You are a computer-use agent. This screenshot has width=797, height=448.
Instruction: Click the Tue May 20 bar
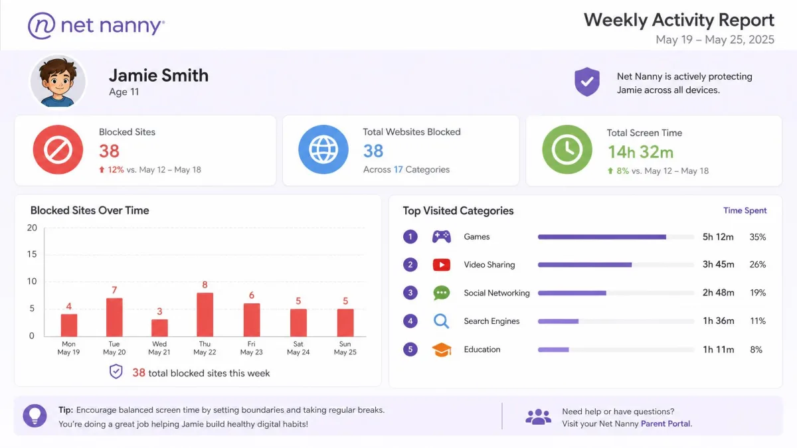(x=114, y=317)
